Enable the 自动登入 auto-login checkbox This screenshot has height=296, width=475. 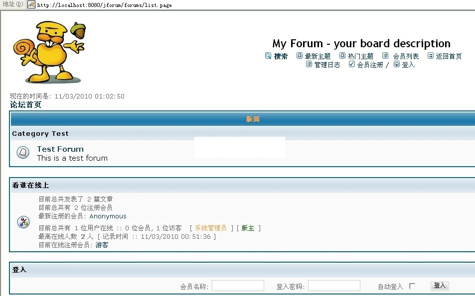point(412,286)
